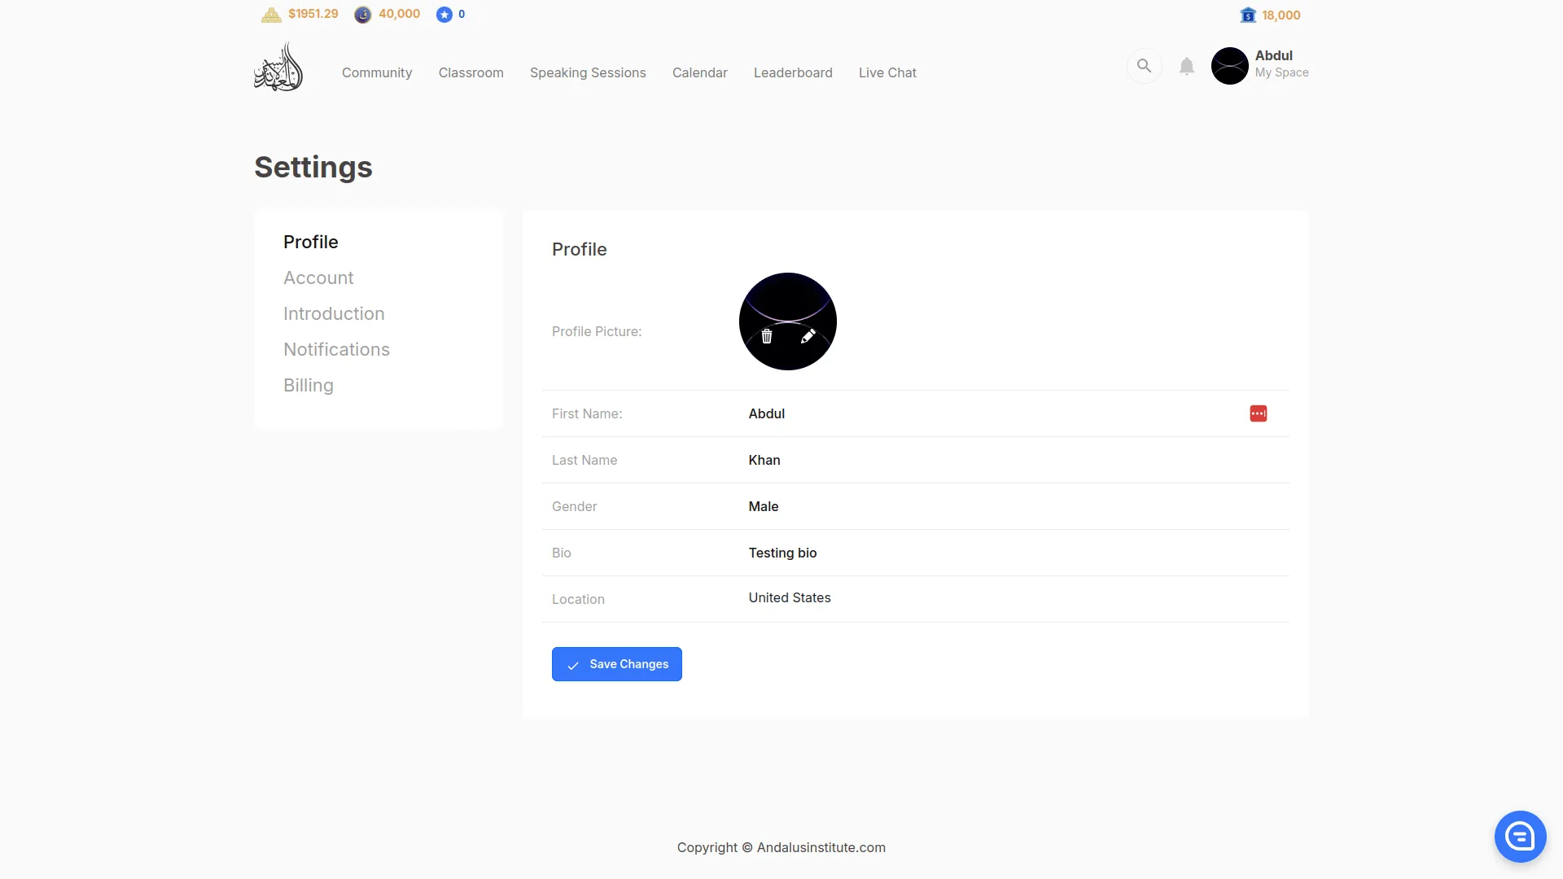Open the Leaderboard link
This screenshot has width=1563, height=879.
pyautogui.click(x=792, y=72)
